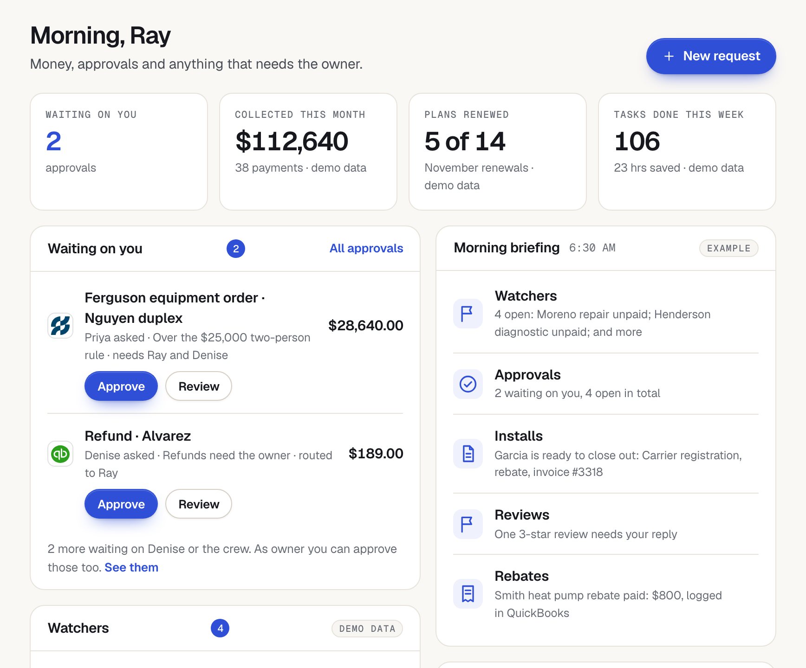The height and width of the screenshot is (668, 806).
Task: Click the flag icon next to Watchers briefing
Action: coord(468,314)
